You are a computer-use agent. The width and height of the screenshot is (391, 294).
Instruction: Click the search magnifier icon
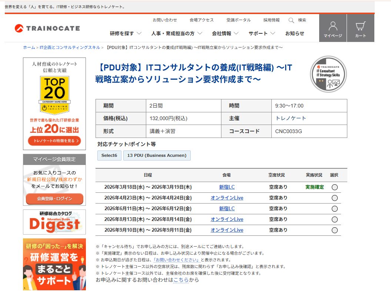pos(291,20)
